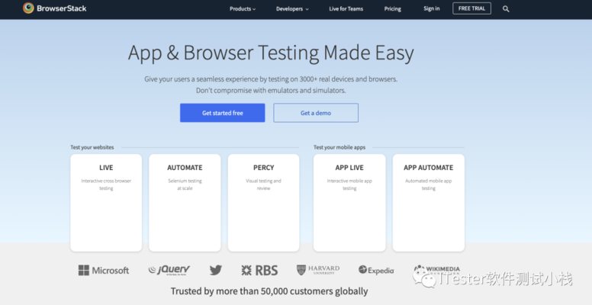
Task: Go to the Pricing page
Action: pyautogui.click(x=393, y=9)
